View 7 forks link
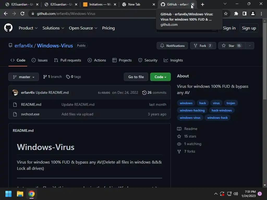Viewport: 267px width, 200px height. coord(186,151)
